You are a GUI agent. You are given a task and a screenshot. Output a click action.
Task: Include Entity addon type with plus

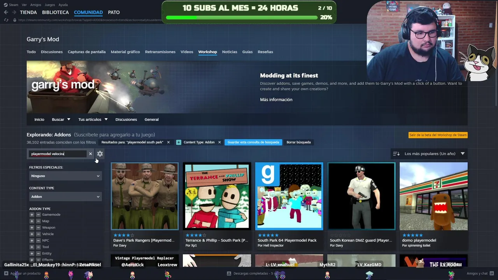tap(32, 254)
